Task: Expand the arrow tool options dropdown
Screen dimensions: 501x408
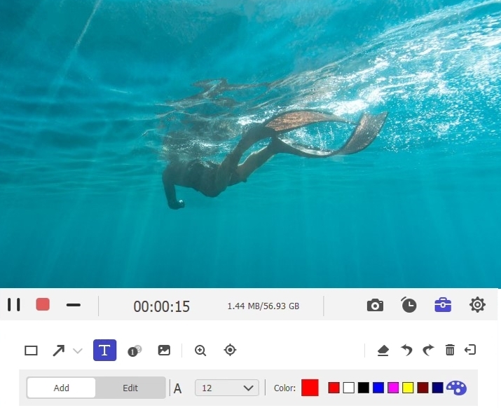Action: (x=77, y=351)
